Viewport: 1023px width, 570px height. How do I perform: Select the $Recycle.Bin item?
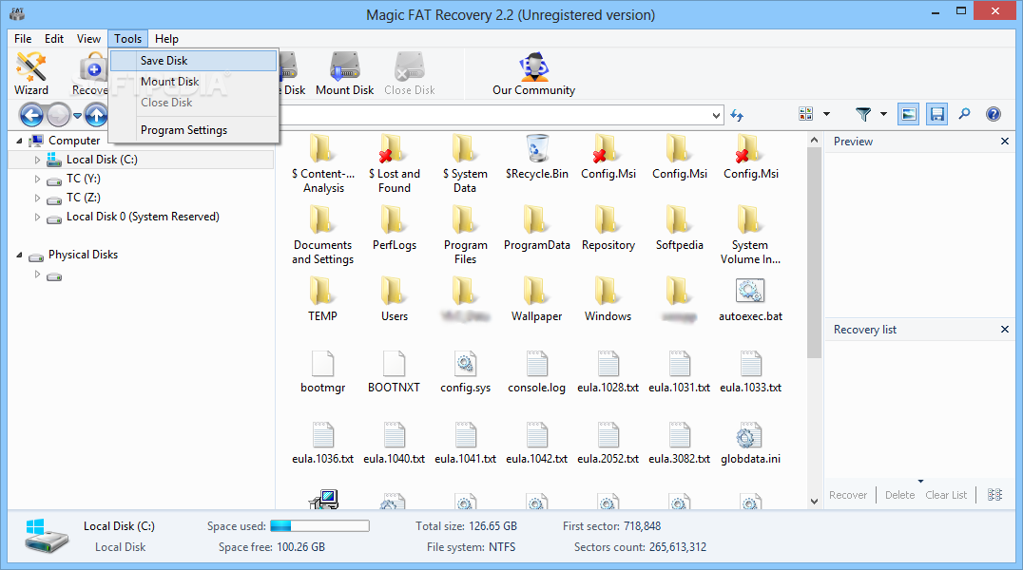pos(537,157)
